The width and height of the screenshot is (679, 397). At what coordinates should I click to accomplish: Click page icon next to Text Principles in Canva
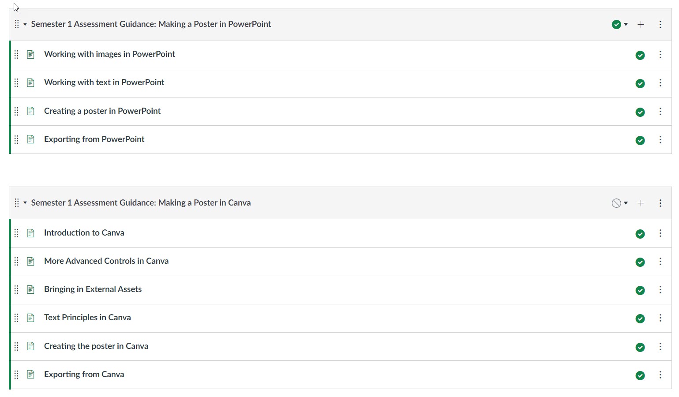[30, 318]
